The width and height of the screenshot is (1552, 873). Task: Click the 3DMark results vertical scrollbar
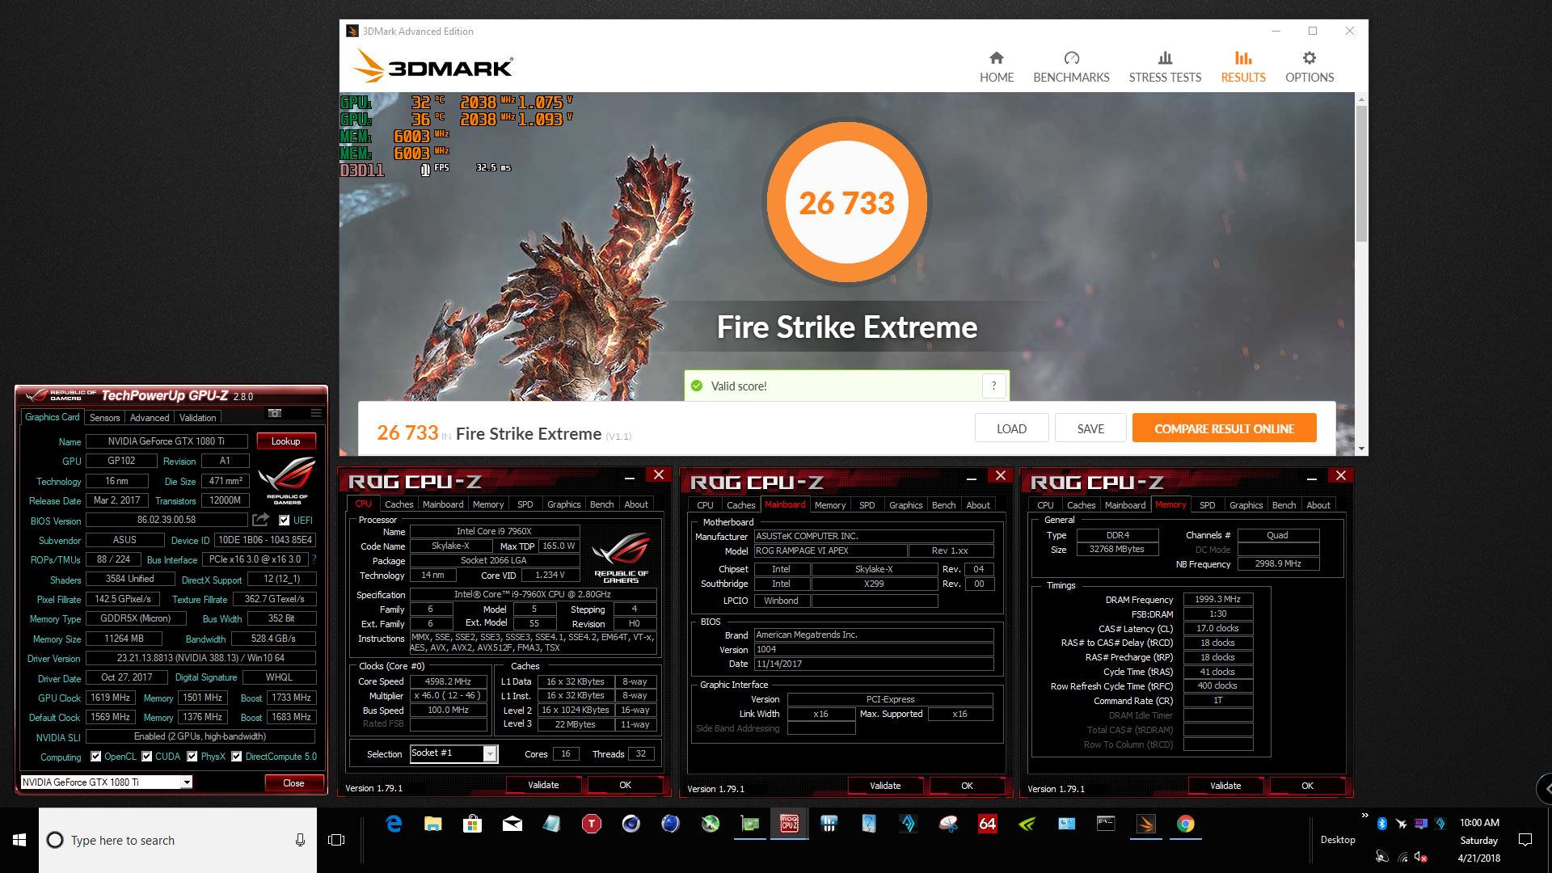[x=1361, y=174]
